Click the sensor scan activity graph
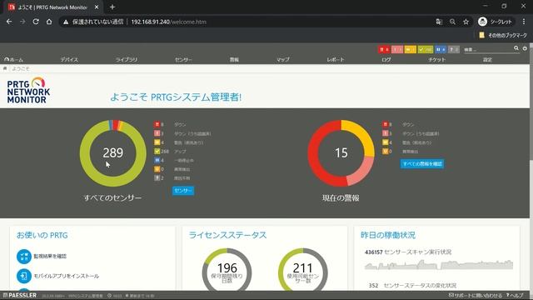 point(439,265)
